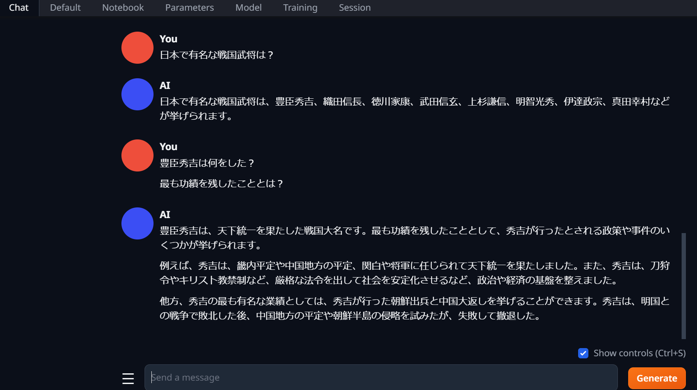This screenshot has width=697, height=390.
Task: Open the hamburger menu beside message box
Action: (128, 378)
